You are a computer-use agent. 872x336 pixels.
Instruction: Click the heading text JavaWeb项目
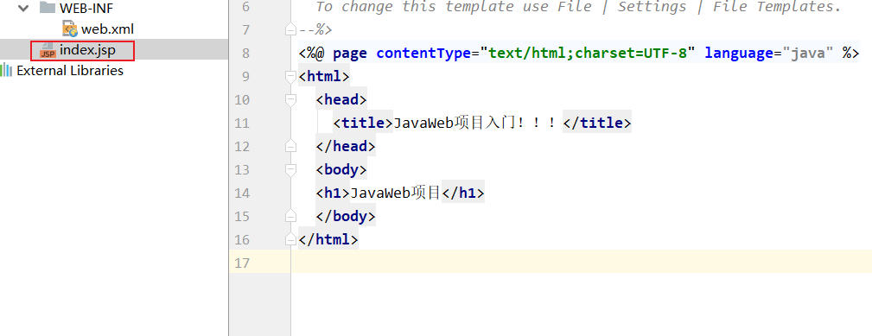click(396, 193)
